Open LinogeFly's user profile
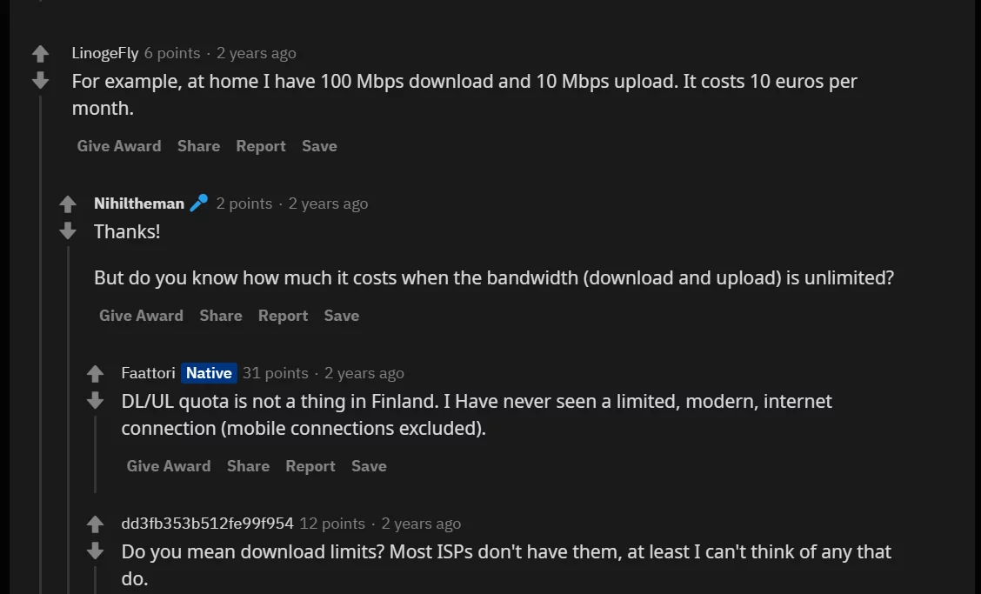Viewport: 981px width, 594px height. tap(105, 53)
